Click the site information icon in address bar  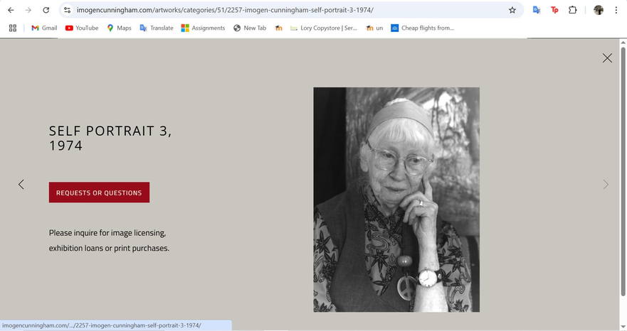point(67,10)
